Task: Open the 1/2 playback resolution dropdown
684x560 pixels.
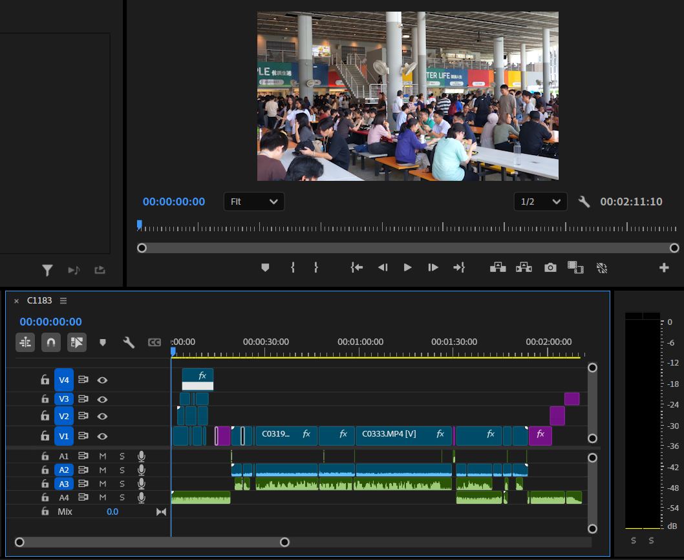Action: 540,202
